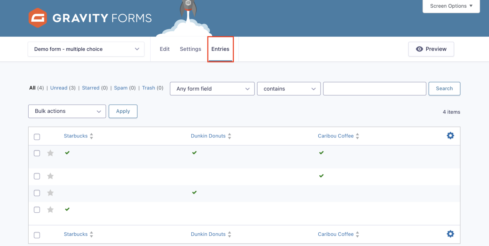
Task: Click inside the search text field
Action: (x=374, y=88)
